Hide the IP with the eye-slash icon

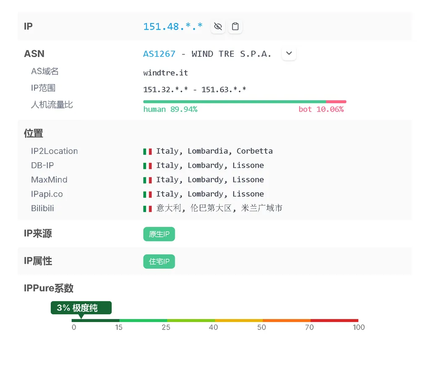point(218,26)
